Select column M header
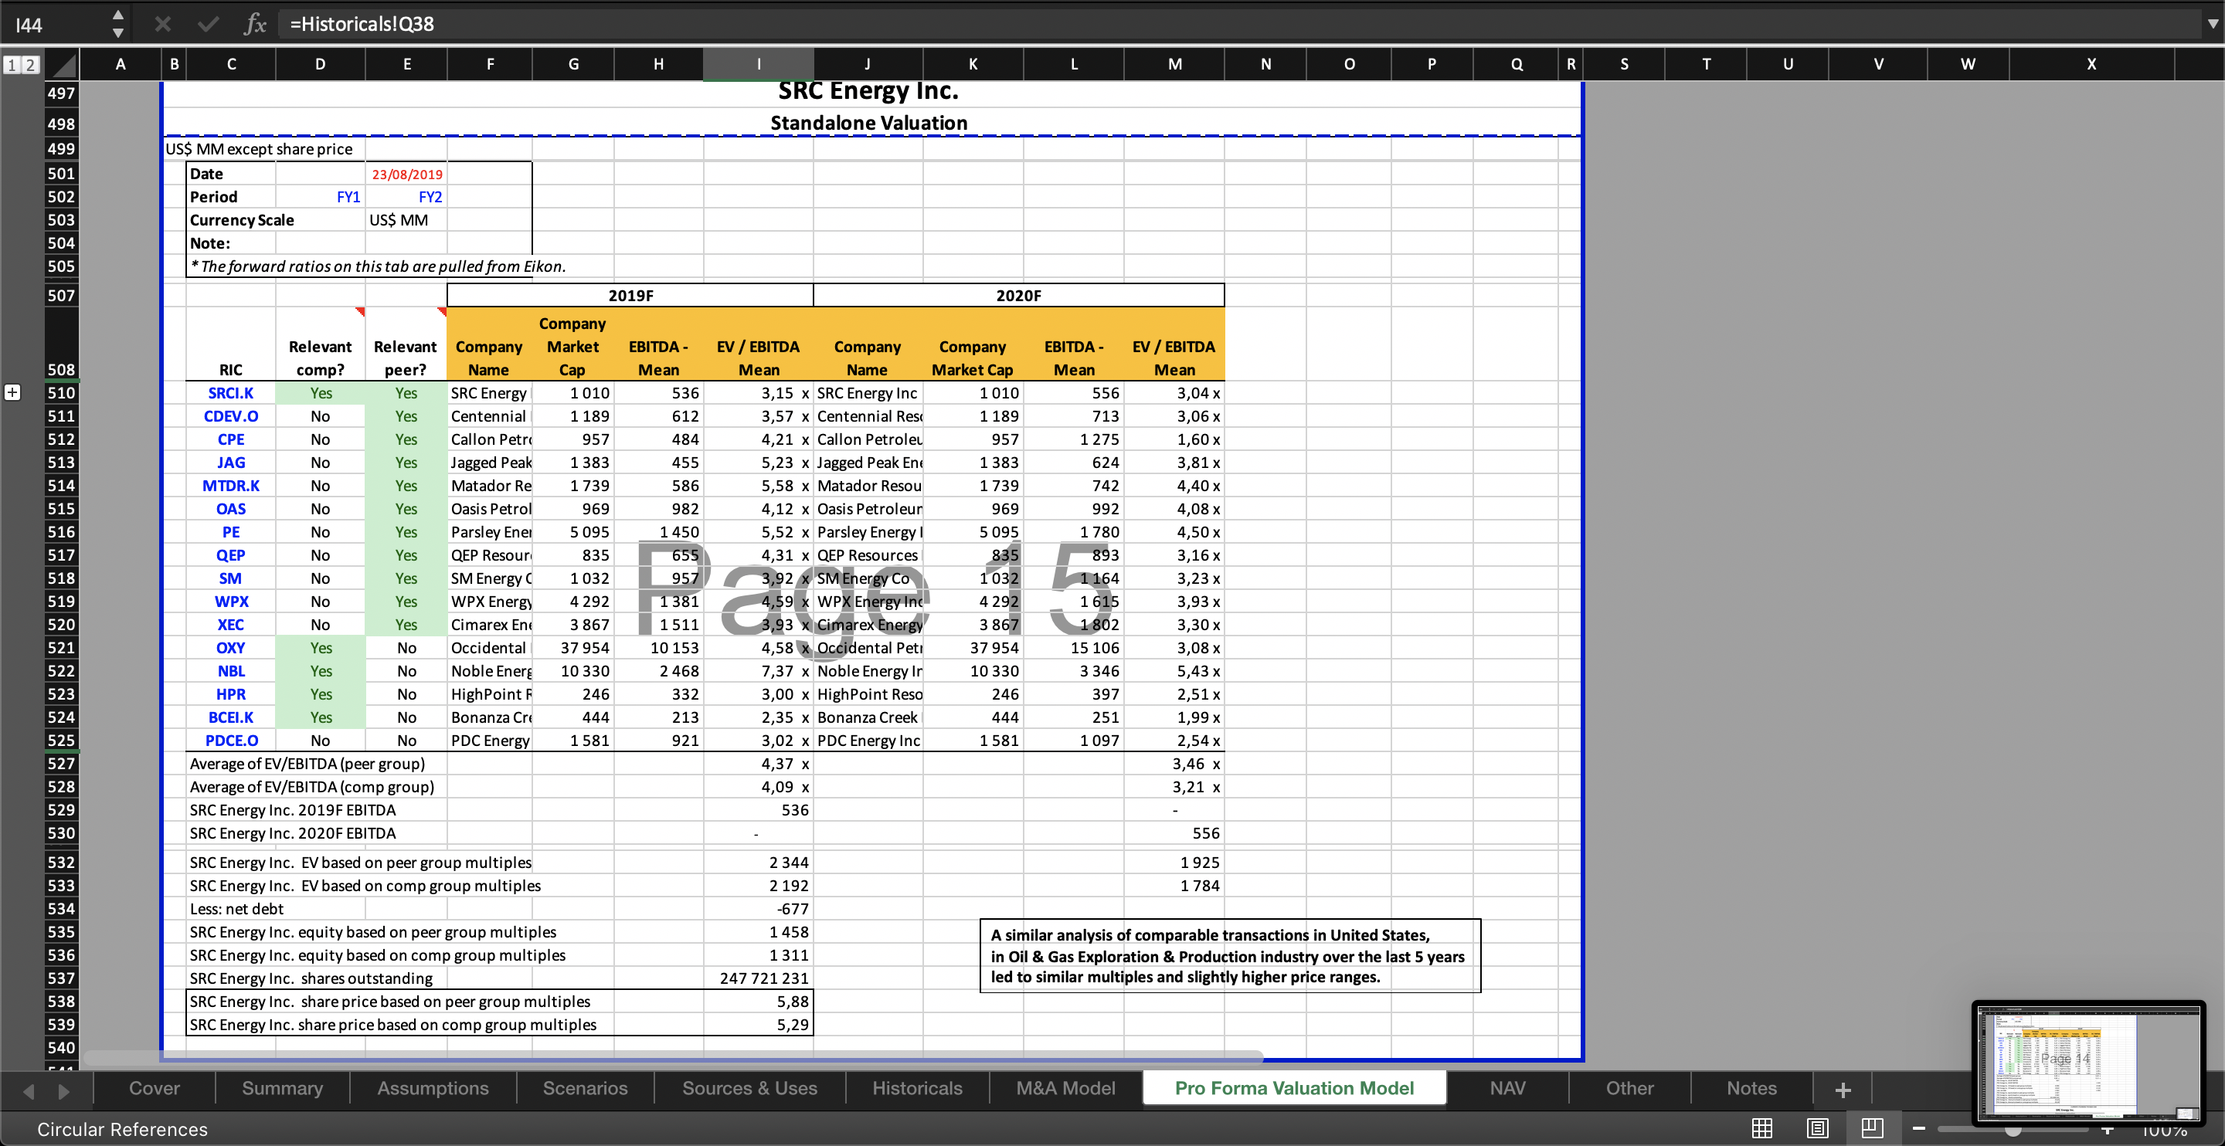 click(x=1174, y=64)
